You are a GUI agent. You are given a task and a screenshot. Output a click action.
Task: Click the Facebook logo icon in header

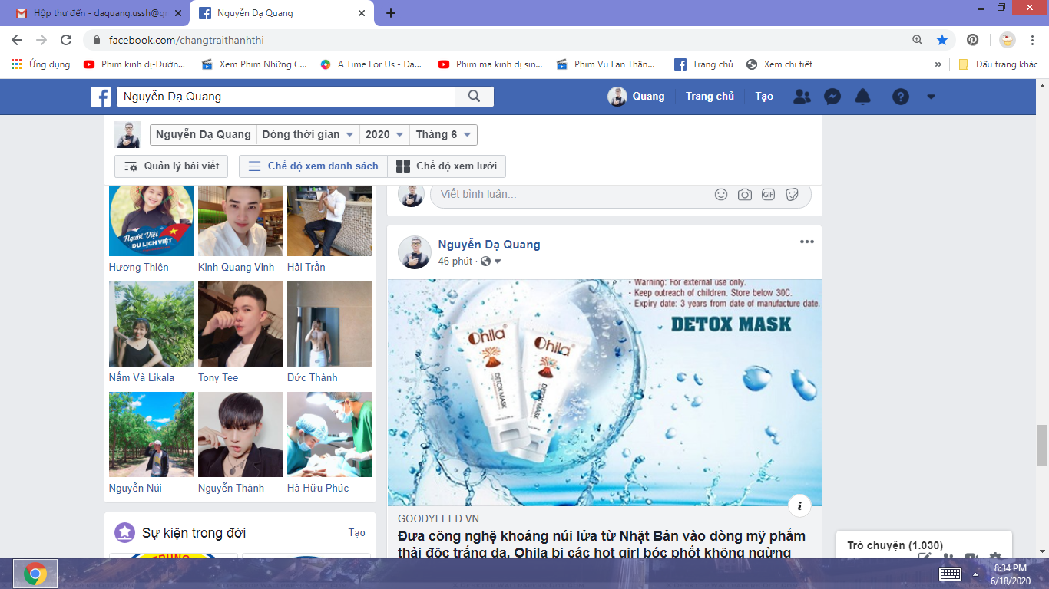tap(101, 97)
